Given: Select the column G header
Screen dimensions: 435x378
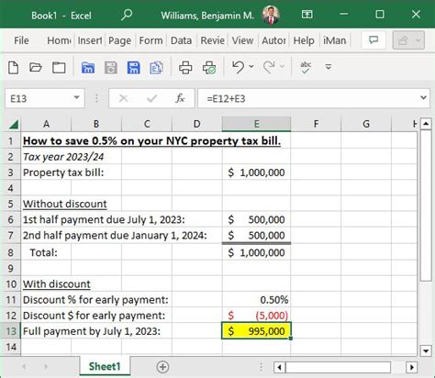Looking at the screenshot, I should (x=366, y=124).
